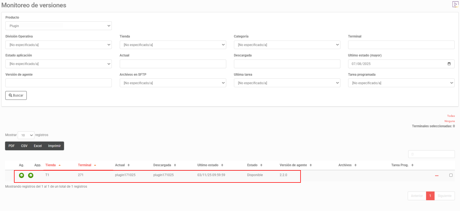Click the Terminal filter text field
This screenshot has width=460, height=211.
pos(401,45)
